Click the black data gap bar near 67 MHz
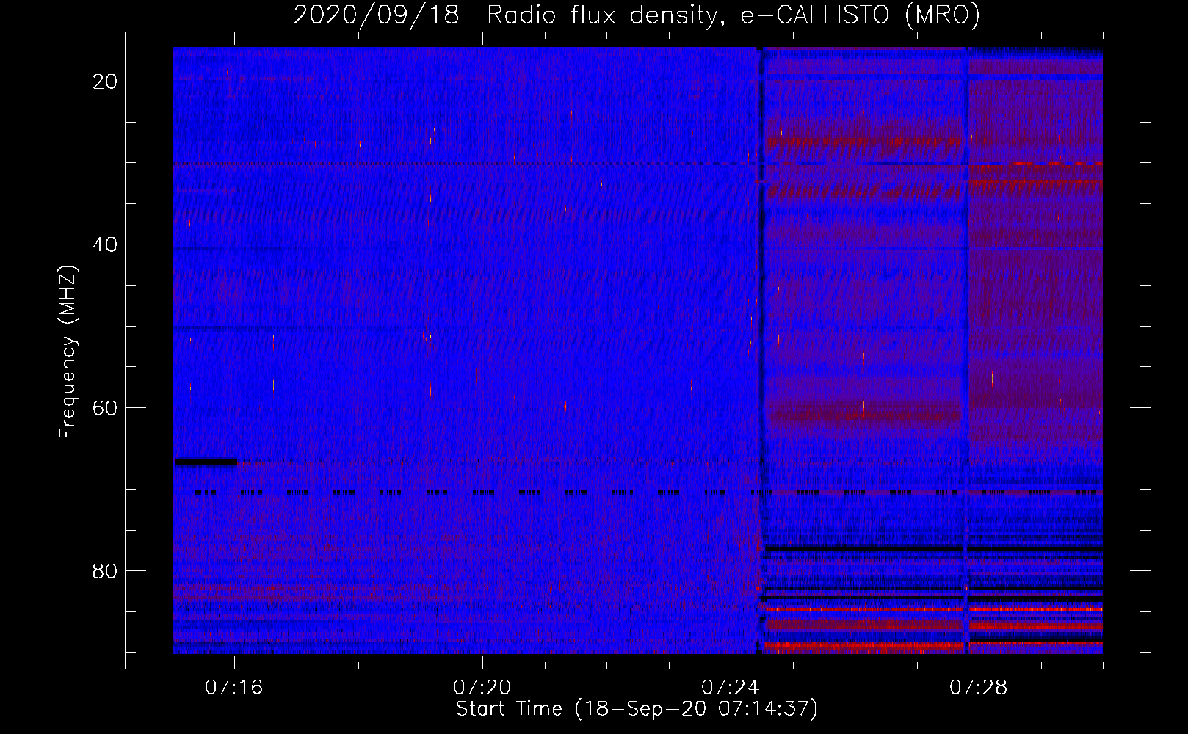Viewport: 1188px width, 734px height. coord(206,462)
